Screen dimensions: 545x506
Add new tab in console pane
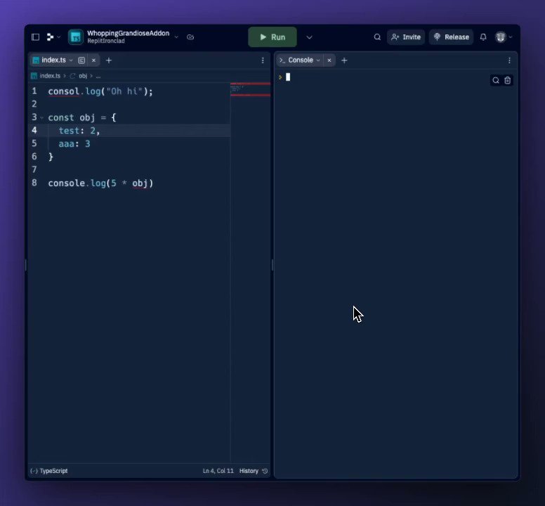click(344, 60)
